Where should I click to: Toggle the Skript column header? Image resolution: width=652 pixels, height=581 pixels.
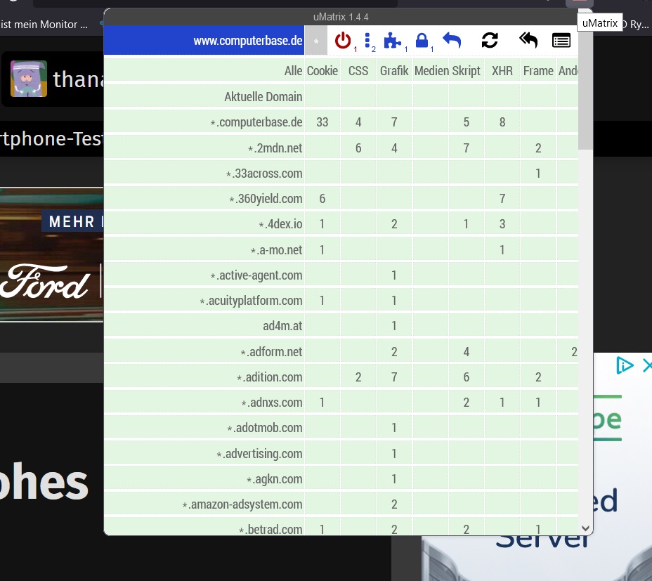pyautogui.click(x=466, y=71)
